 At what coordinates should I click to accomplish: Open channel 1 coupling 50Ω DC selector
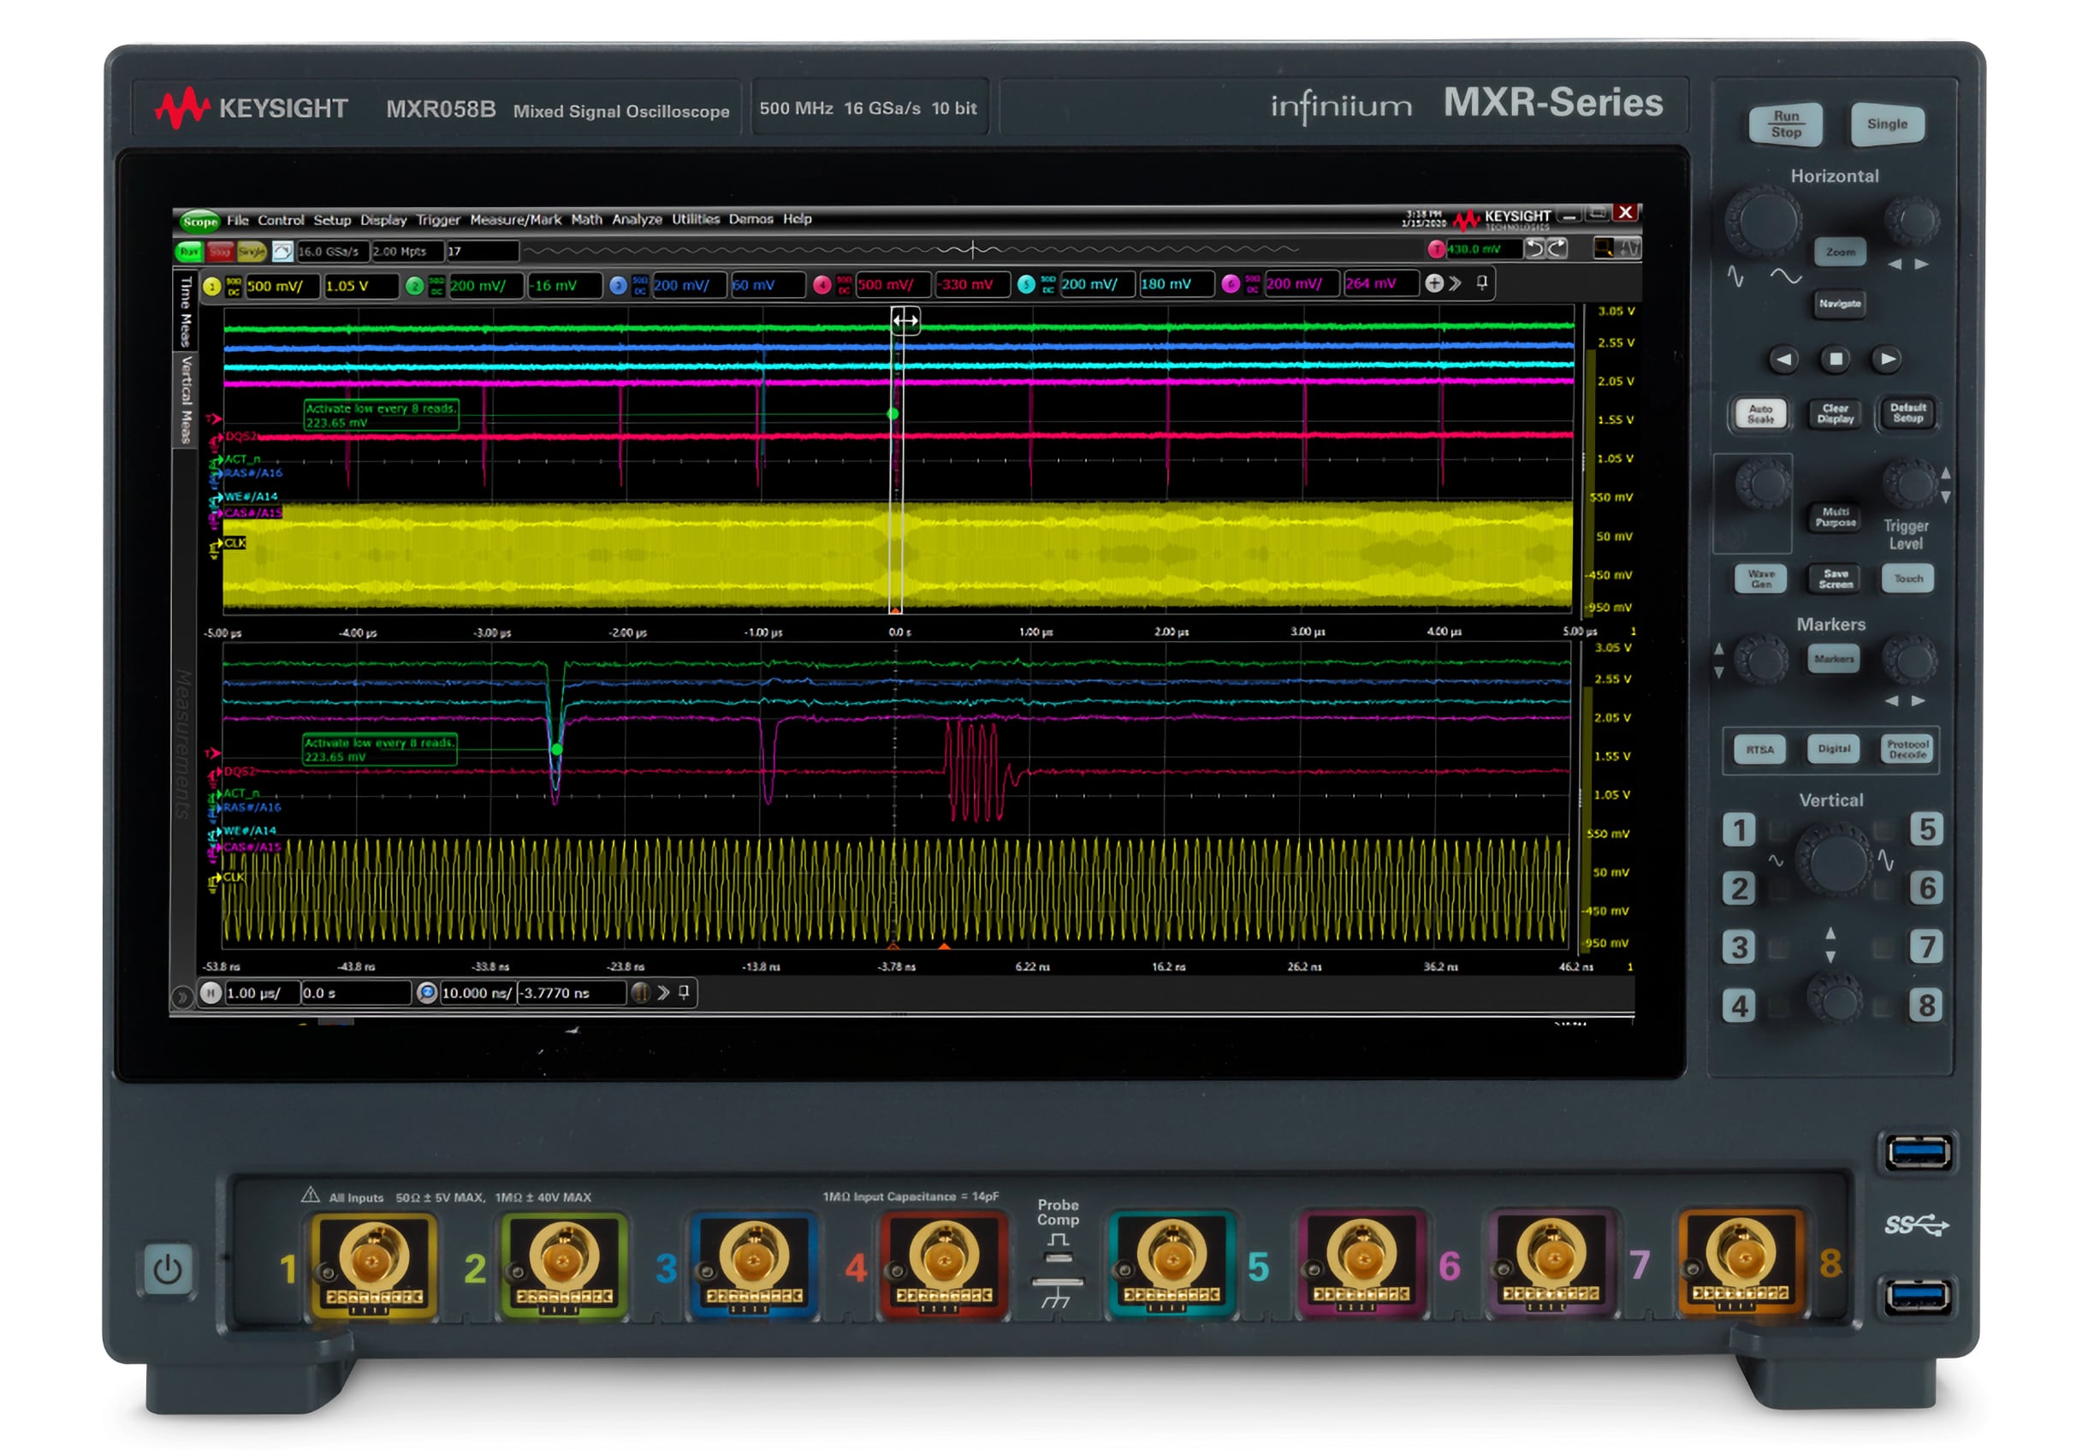(x=234, y=287)
